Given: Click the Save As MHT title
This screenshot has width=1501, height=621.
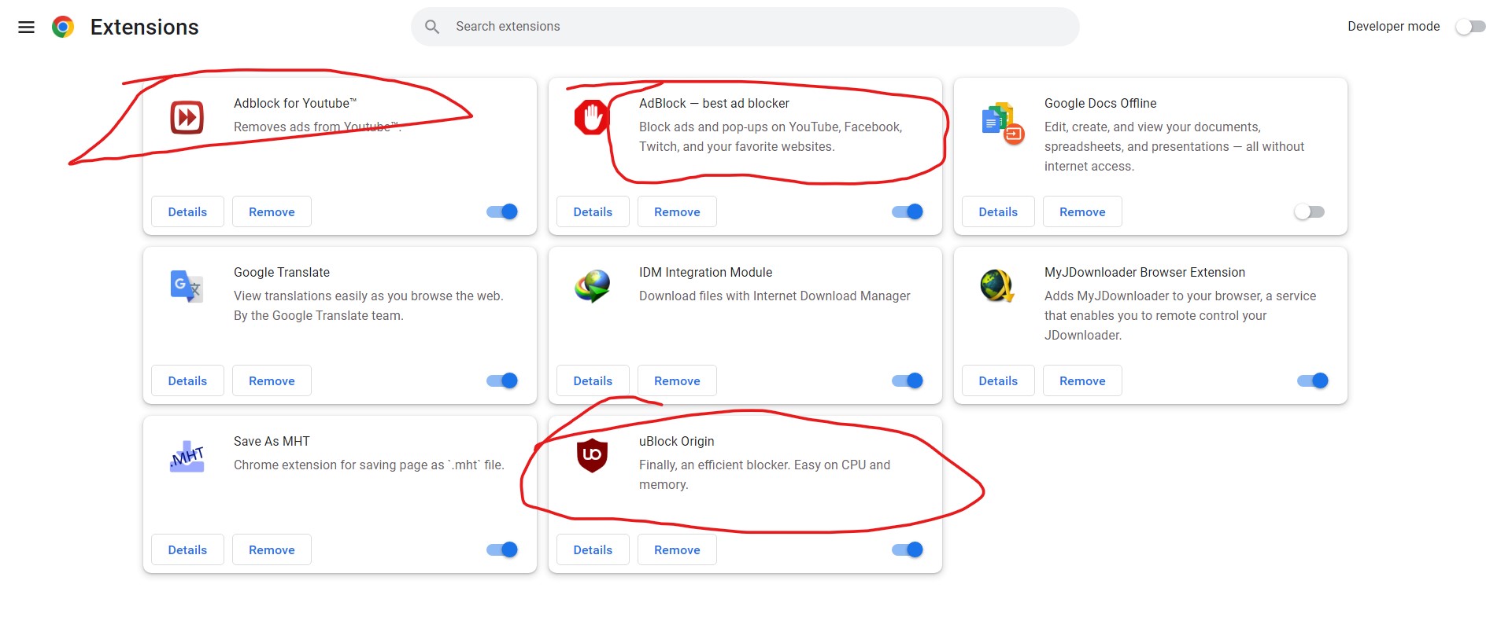Looking at the screenshot, I should pos(272,441).
